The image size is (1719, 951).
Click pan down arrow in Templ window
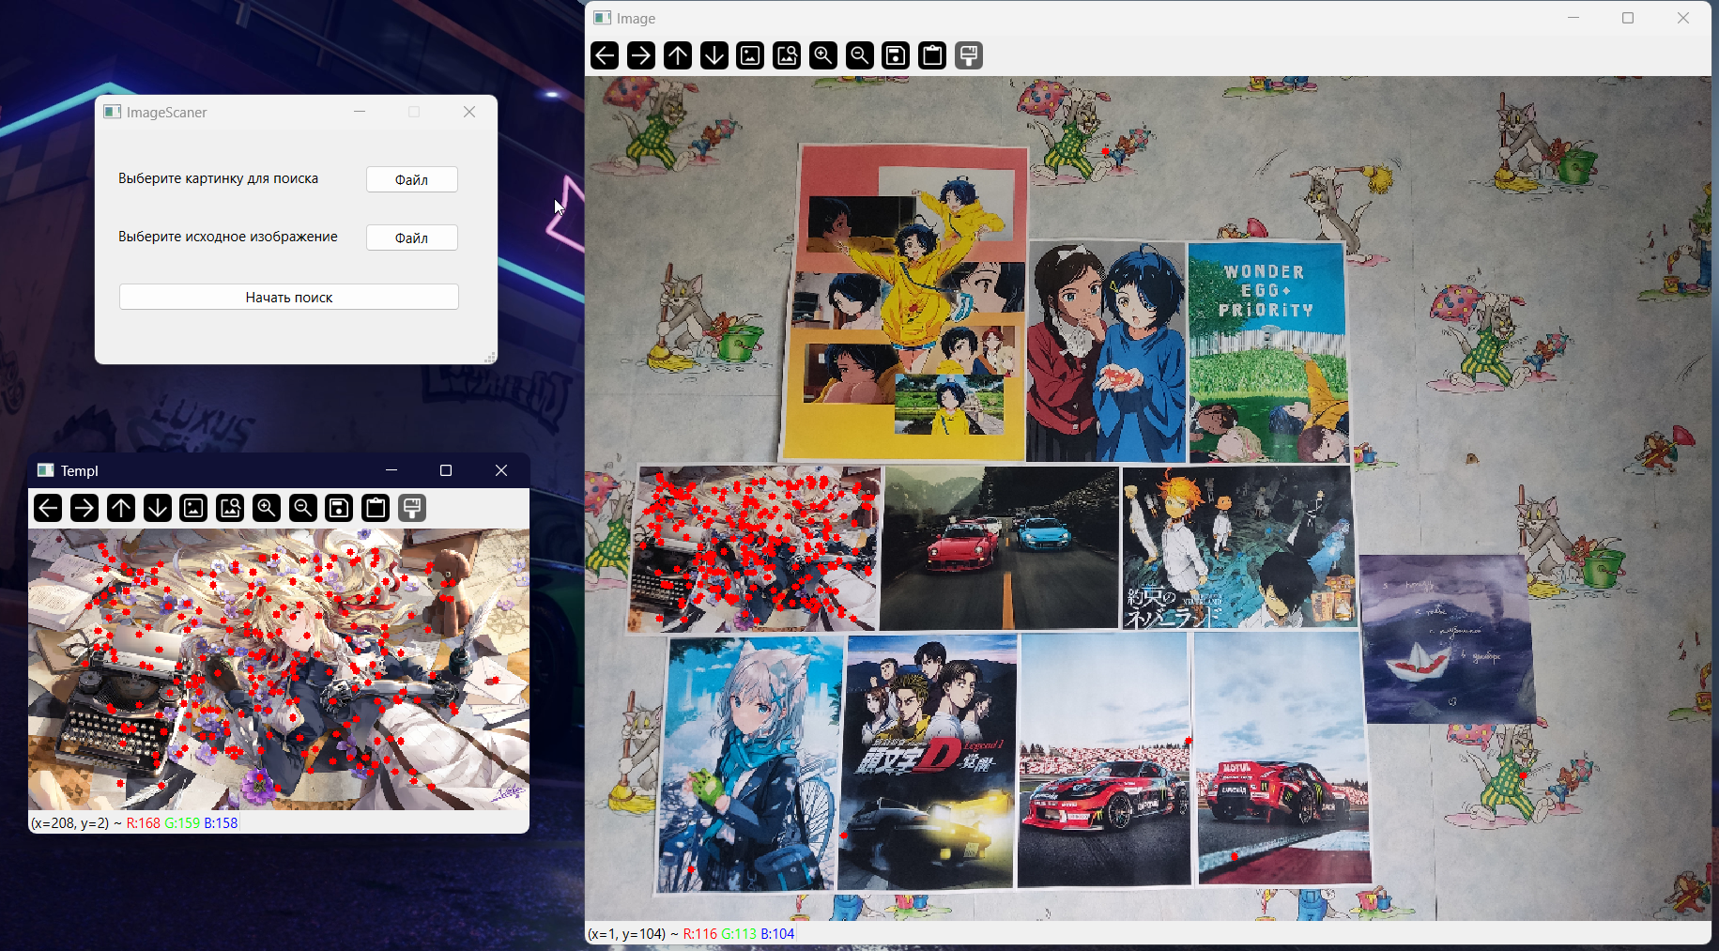158,508
